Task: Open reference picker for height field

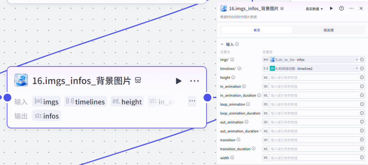Action: (362, 77)
